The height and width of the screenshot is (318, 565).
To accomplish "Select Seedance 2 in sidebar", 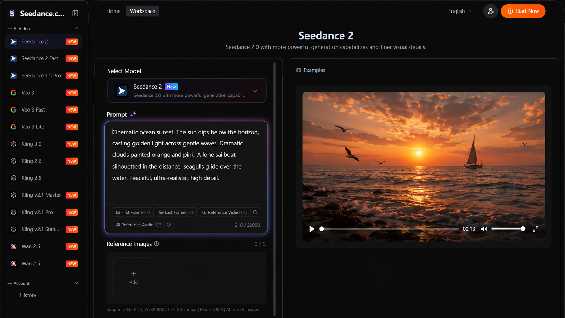I will pyautogui.click(x=44, y=42).
